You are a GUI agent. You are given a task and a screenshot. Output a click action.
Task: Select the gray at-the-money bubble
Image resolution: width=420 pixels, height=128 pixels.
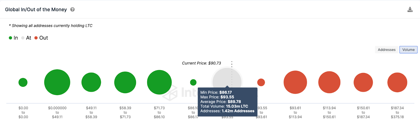point(227,78)
